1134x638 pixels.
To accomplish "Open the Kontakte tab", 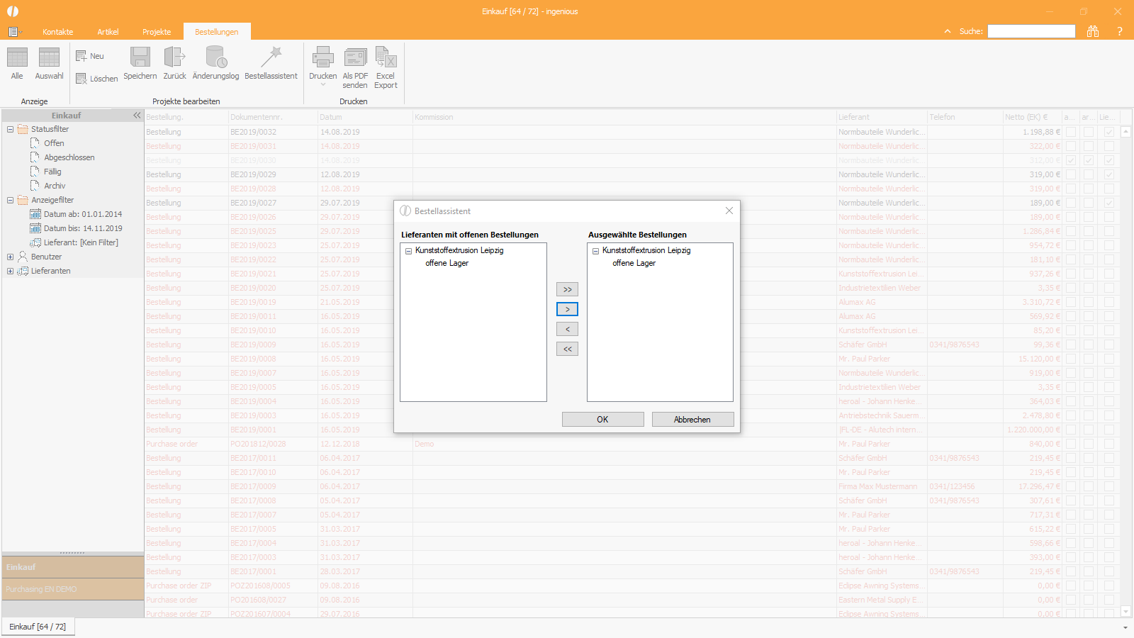I will (x=57, y=32).
